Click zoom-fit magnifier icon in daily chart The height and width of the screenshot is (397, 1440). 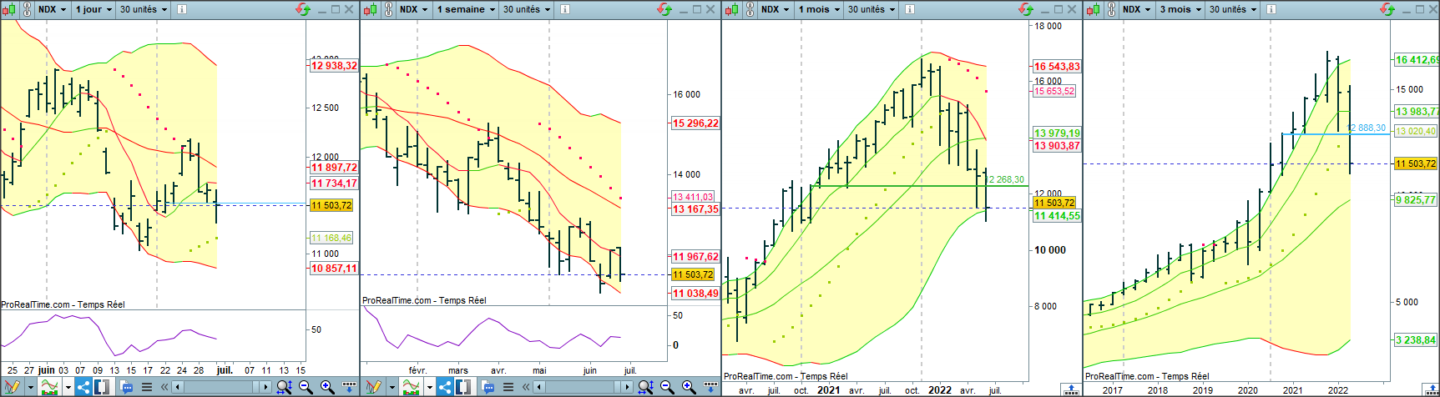tap(284, 387)
